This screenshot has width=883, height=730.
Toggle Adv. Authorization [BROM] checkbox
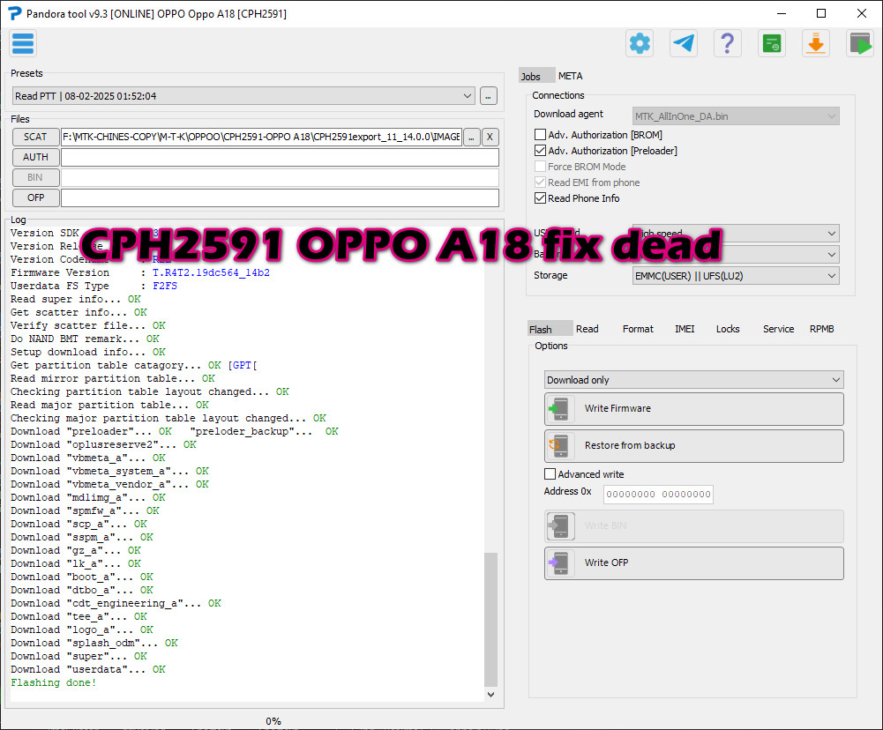(x=540, y=135)
